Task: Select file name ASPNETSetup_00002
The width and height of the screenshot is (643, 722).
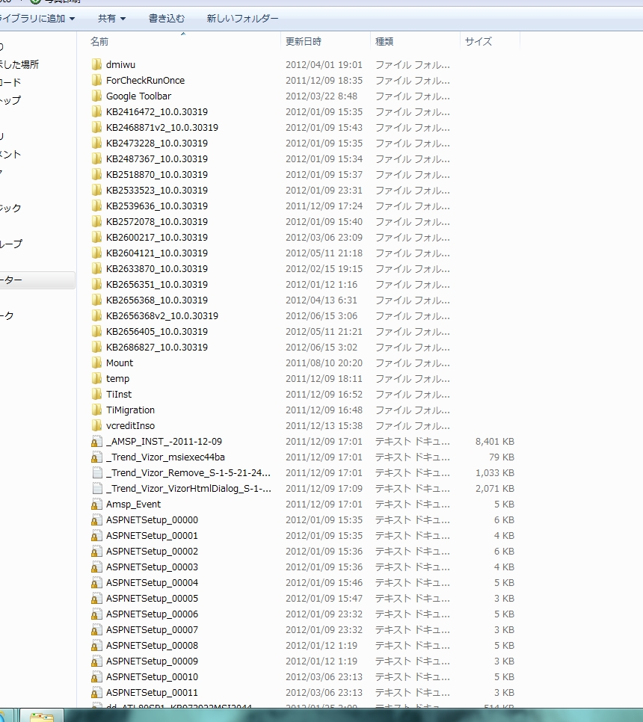Action: pos(152,551)
